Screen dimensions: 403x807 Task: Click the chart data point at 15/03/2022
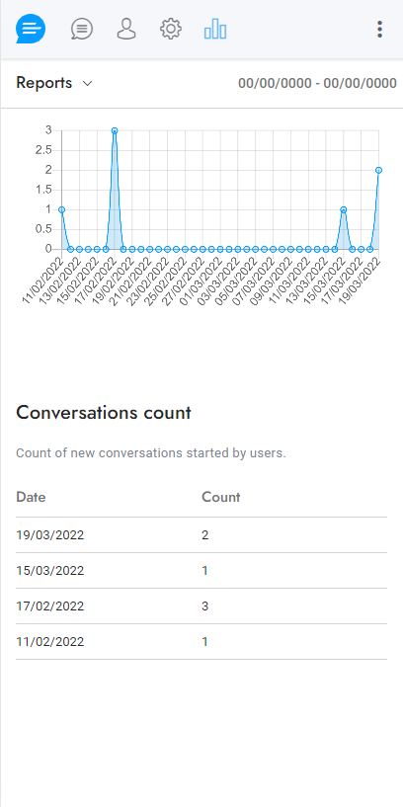(x=344, y=209)
